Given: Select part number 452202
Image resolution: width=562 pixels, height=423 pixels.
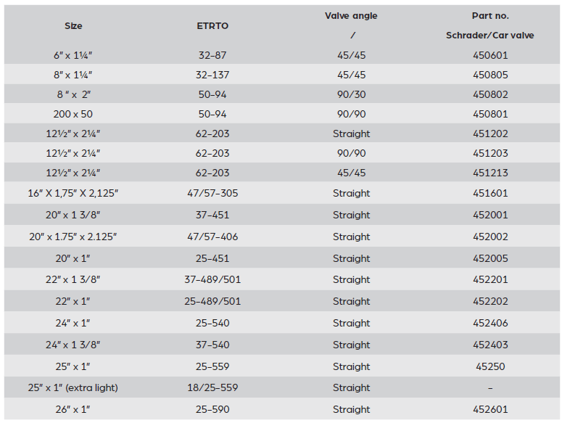Looking at the screenshot, I should tap(490, 301).
